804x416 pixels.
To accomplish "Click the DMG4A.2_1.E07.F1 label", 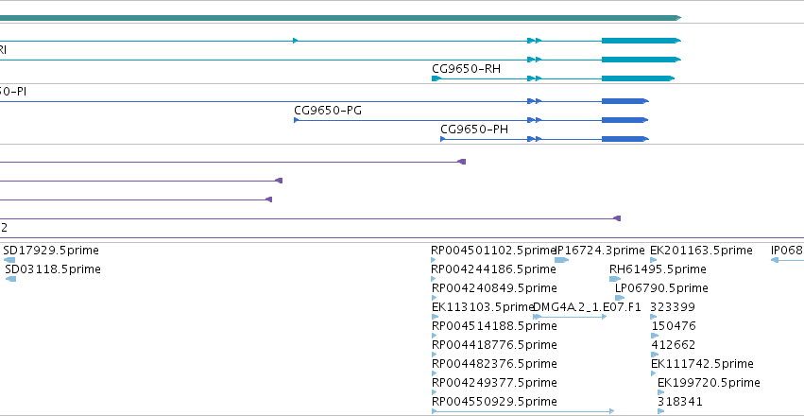I will (x=588, y=307).
